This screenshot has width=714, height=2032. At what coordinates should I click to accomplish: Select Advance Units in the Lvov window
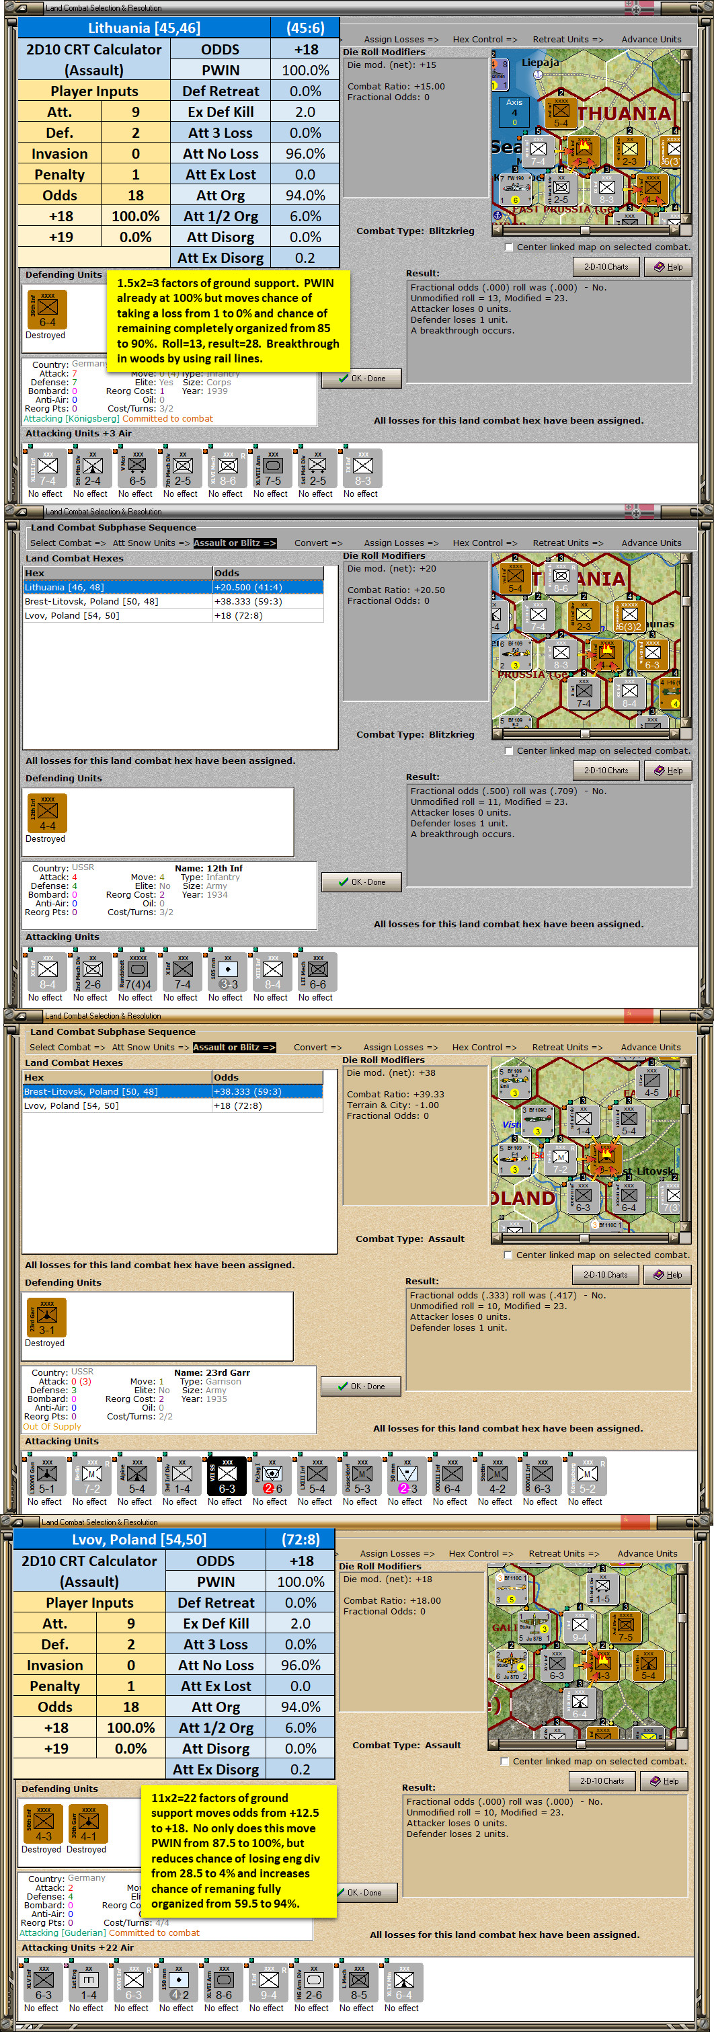pyautogui.click(x=647, y=1553)
